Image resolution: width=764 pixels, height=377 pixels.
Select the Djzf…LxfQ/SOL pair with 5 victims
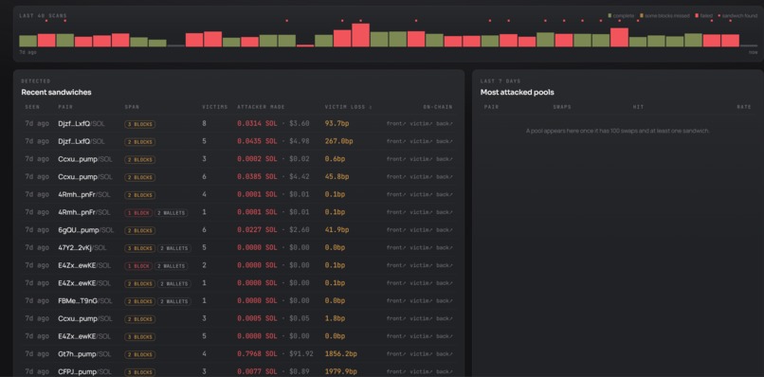click(82, 141)
